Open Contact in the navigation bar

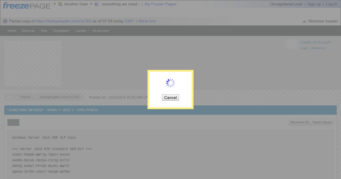click(81, 31)
